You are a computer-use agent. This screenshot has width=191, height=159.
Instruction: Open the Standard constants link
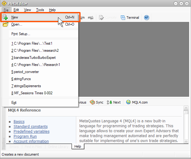click(31, 127)
